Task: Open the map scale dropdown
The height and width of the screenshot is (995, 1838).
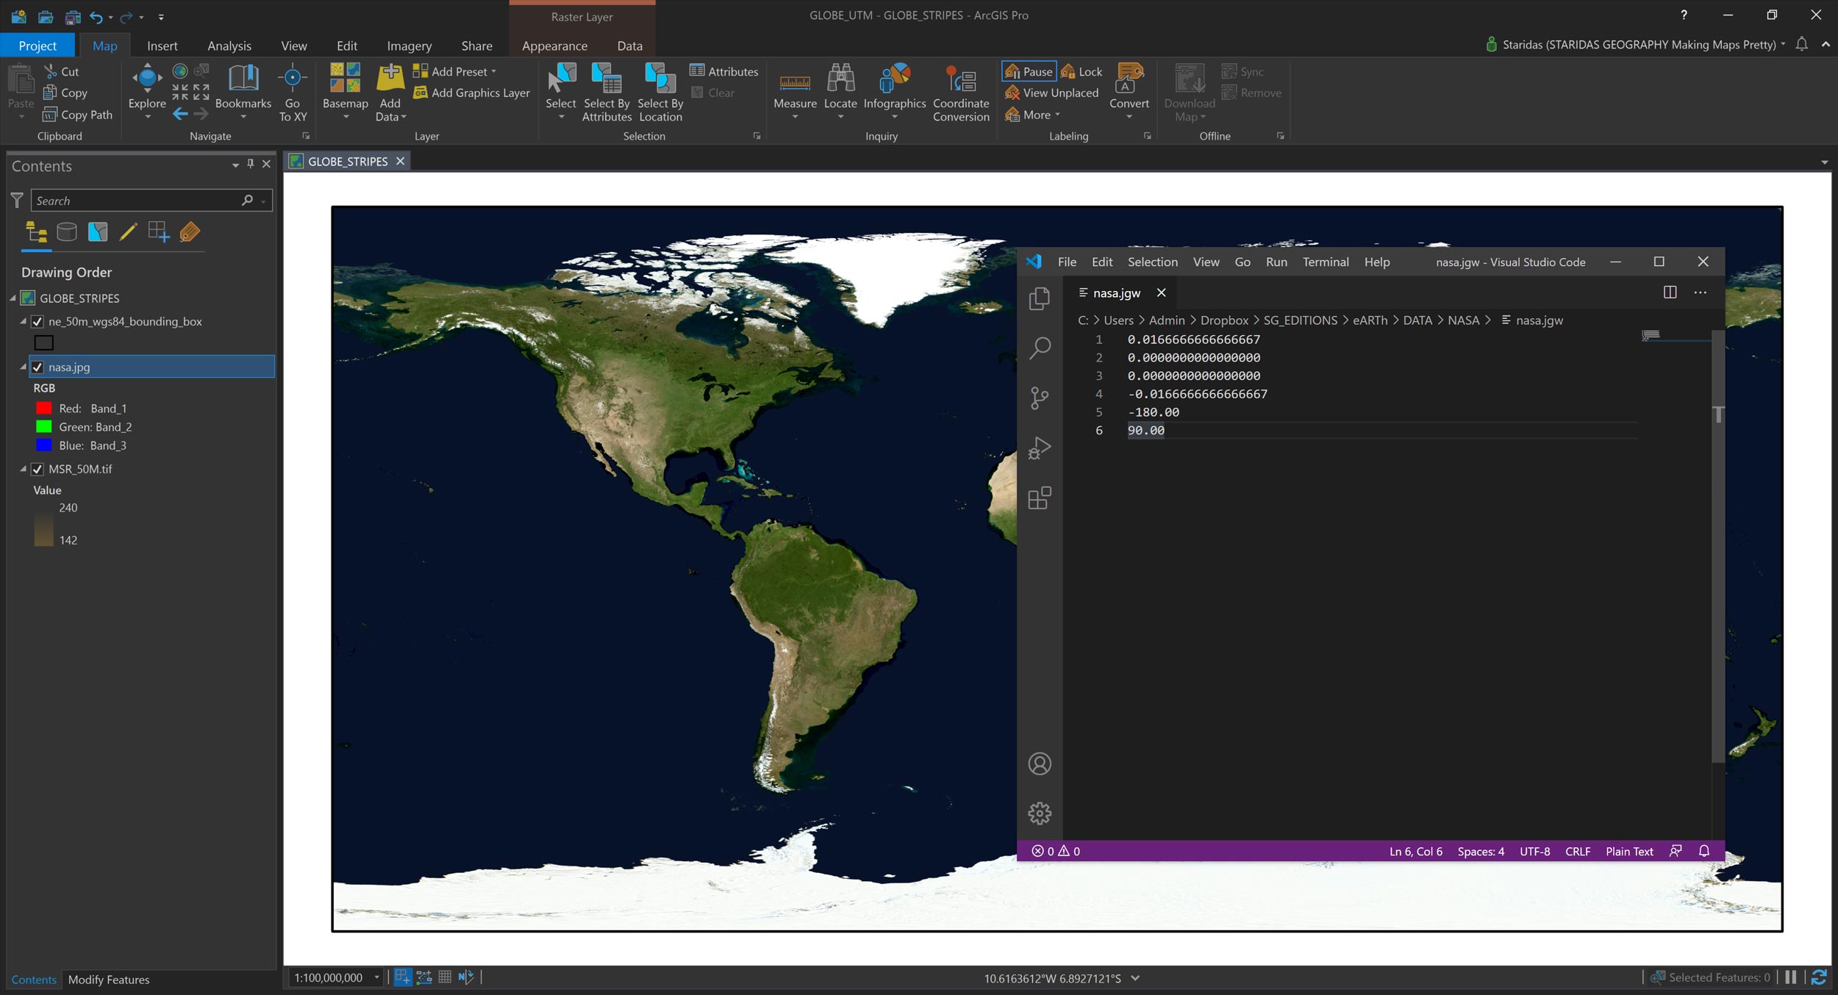Action: click(x=376, y=977)
